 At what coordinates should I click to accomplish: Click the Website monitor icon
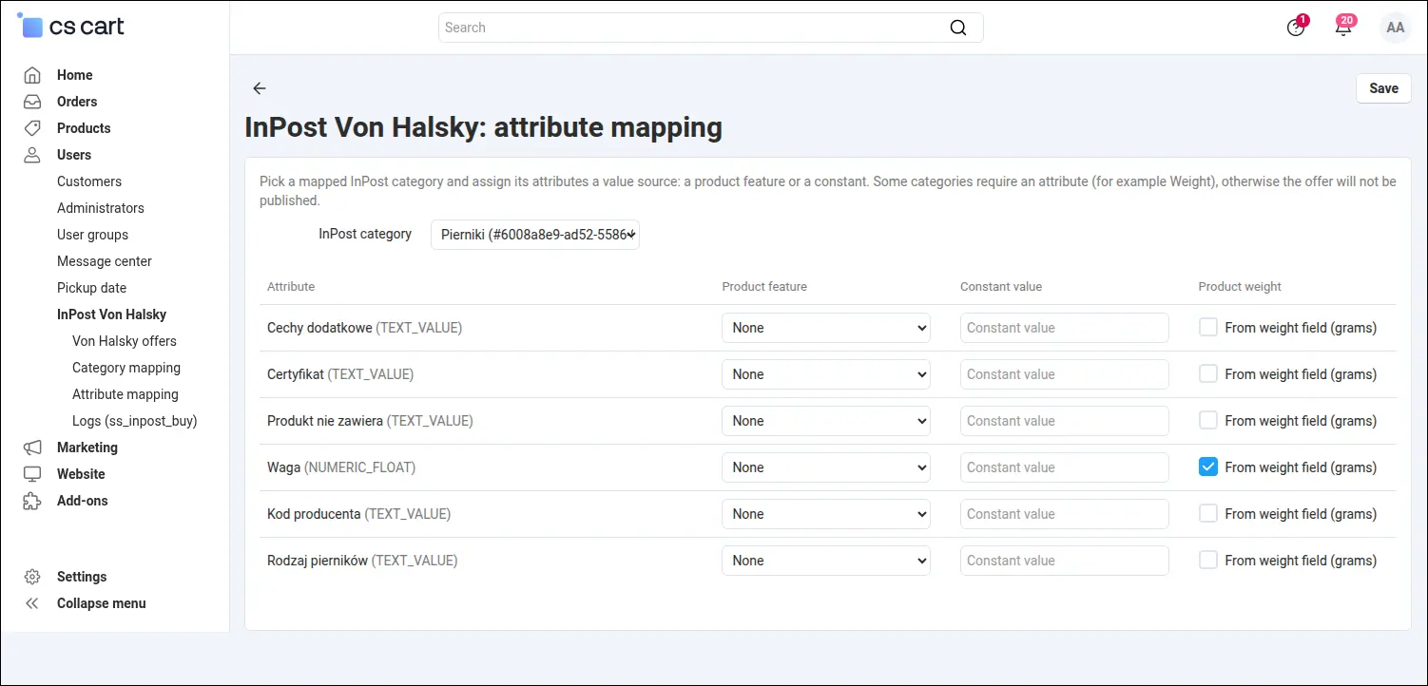pyautogui.click(x=32, y=474)
